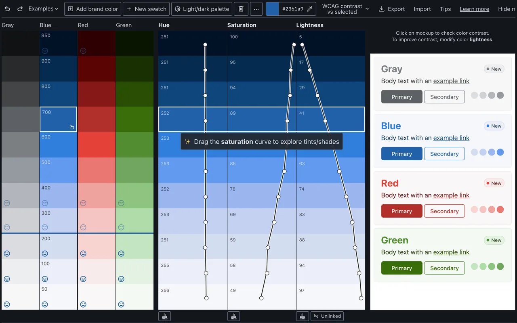
Task: Click the redo arrow icon
Action: click(x=20, y=8)
